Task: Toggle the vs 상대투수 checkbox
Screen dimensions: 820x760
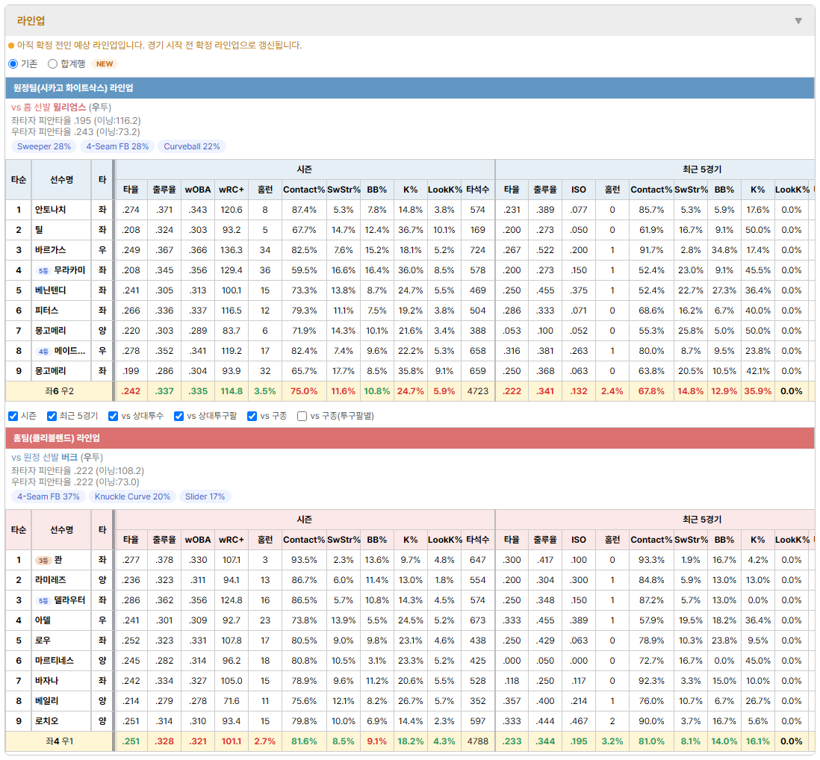Action: tap(113, 416)
